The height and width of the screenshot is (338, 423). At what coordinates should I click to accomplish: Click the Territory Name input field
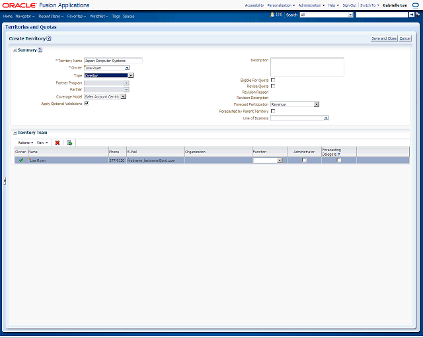coord(113,61)
